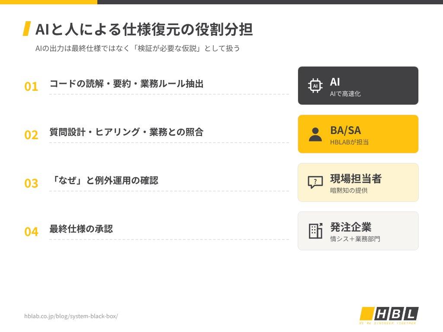Viewport: 443px width, 332px height.
Task: Click the HBL logo
Action: 389,315
